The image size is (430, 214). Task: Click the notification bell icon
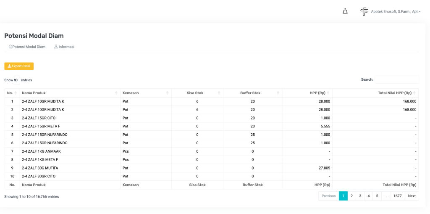tap(345, 11)
